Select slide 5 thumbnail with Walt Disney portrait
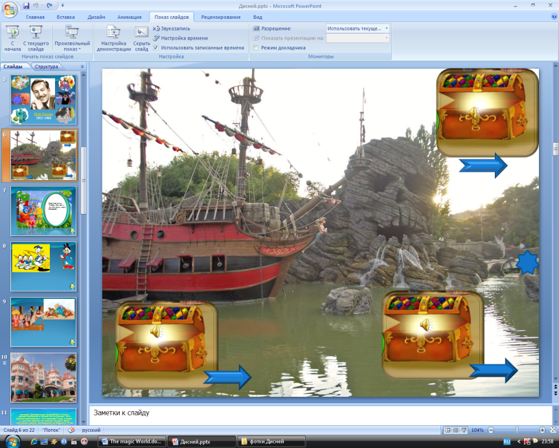 coord(43,99)
